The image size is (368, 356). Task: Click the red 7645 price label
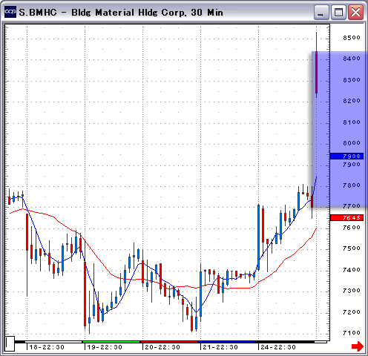tap(346, 217)
